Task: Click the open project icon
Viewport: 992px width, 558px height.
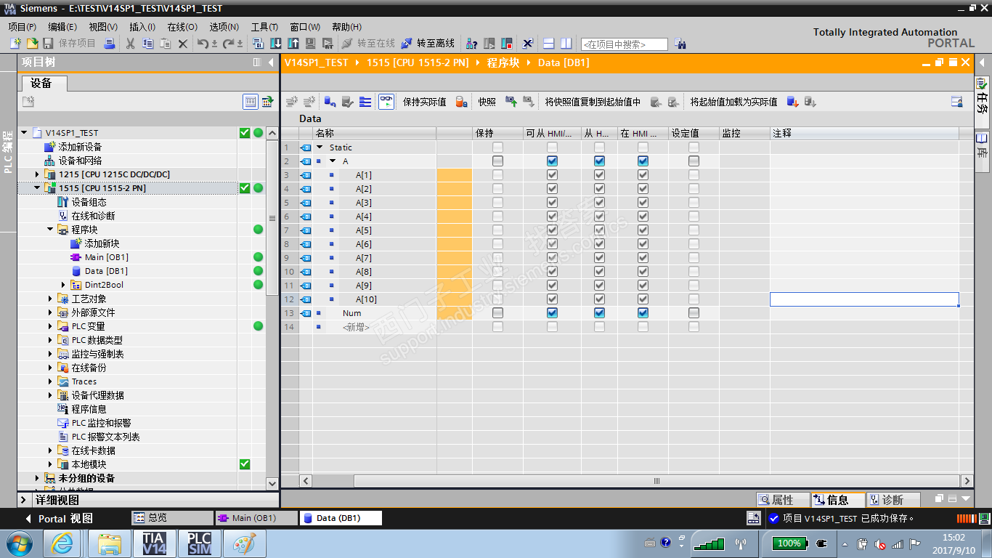Action: point(32,44)
